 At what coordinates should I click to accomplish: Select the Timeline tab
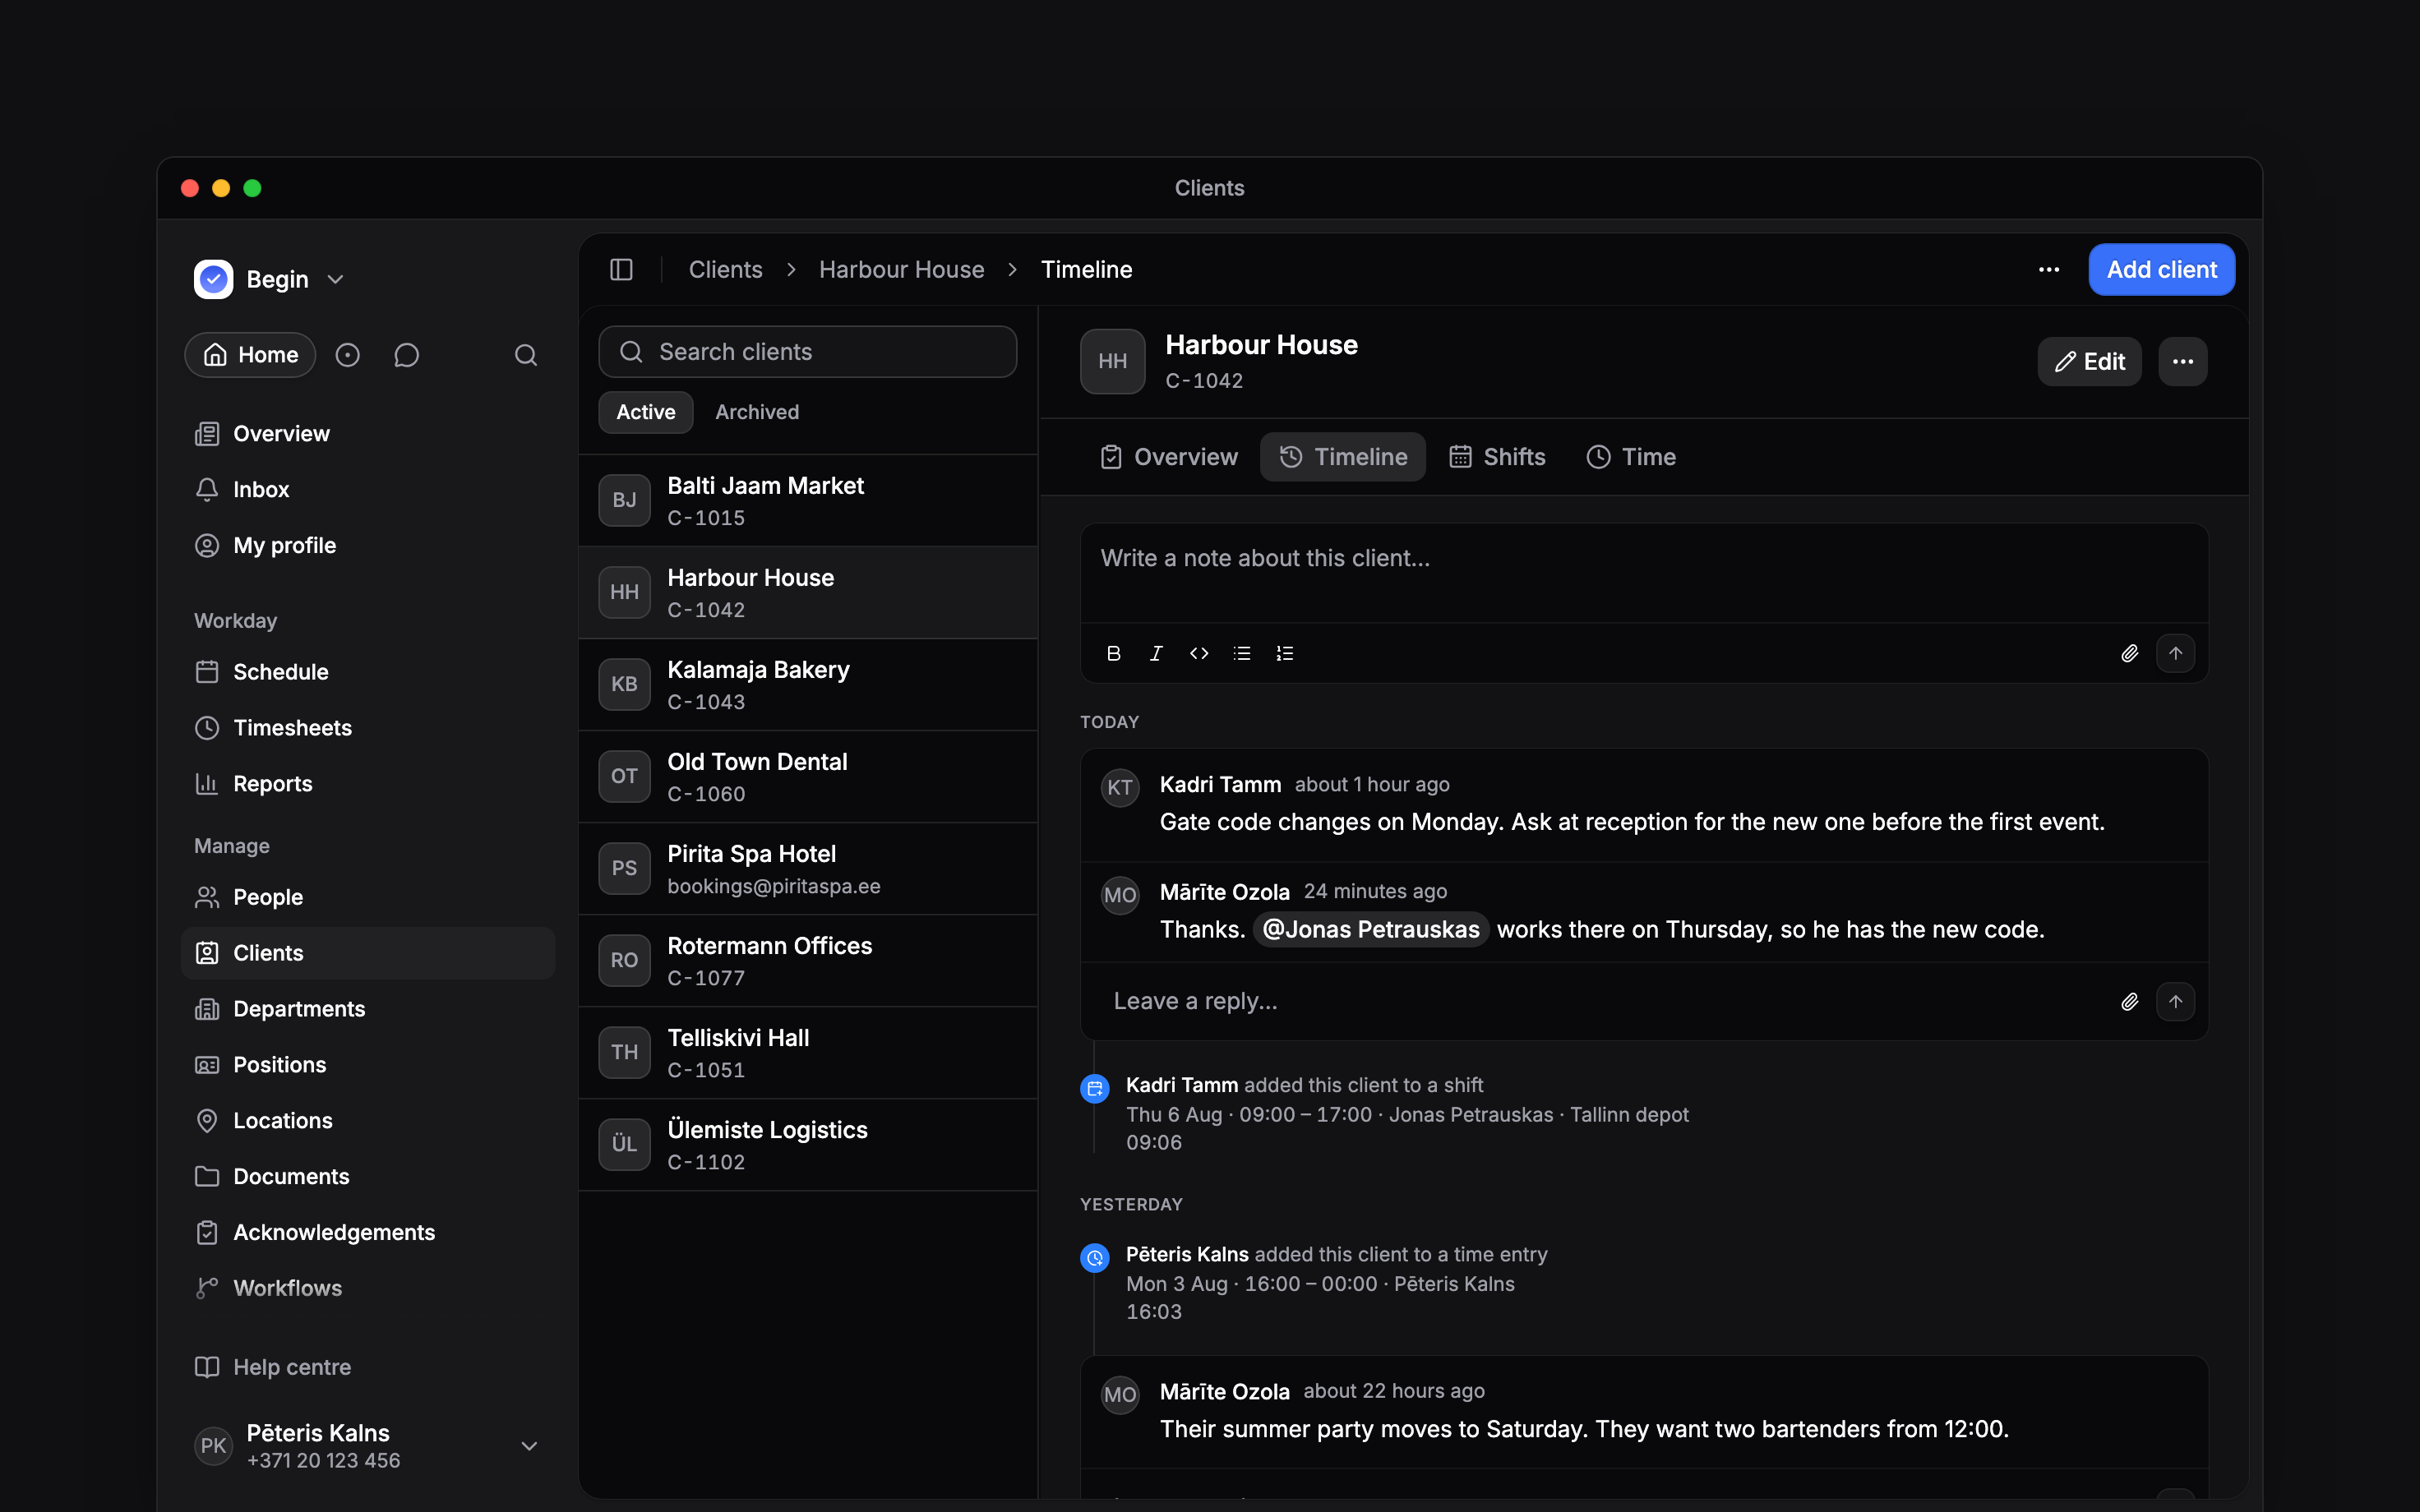click(x=1343, y=457)
